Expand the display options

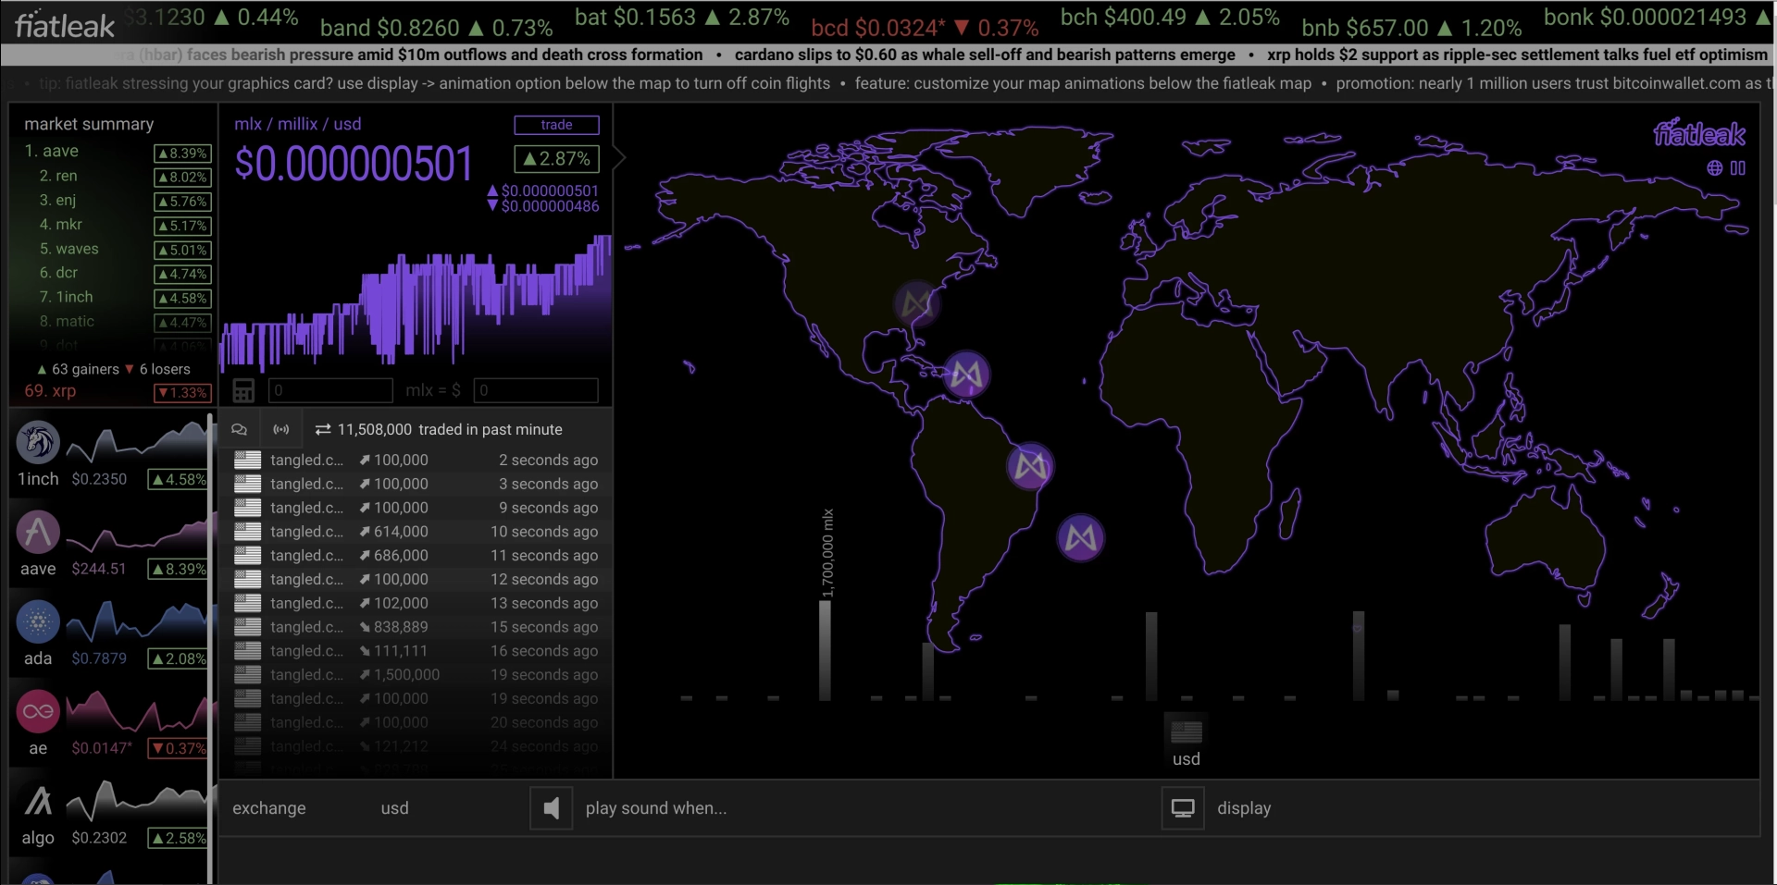tap(1244, 808)
